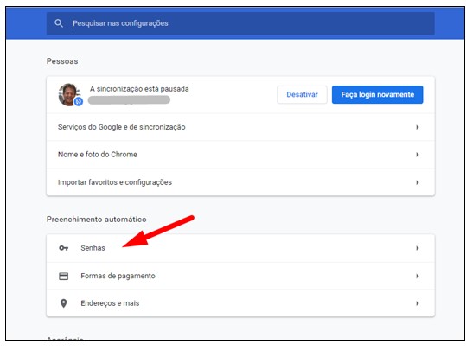The image size is (466, 350).
Task: Open the Senhas settings
Action: [x=240, y=248]
